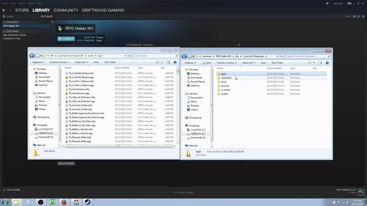This screenshot has height=206, width=367.
Task: Toggle the preview pane in bgm window
Action: coord(168,62)
